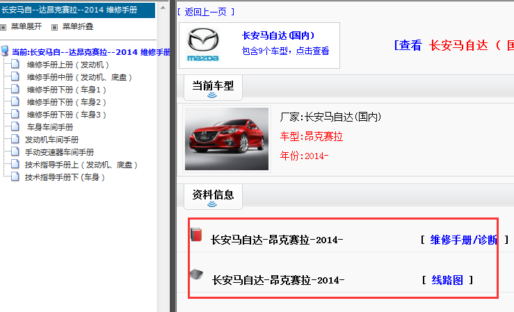Screen dimensions: 514x312
Task: Click page icon of 技术指导手册下
Action: click(x=15, y=176)
